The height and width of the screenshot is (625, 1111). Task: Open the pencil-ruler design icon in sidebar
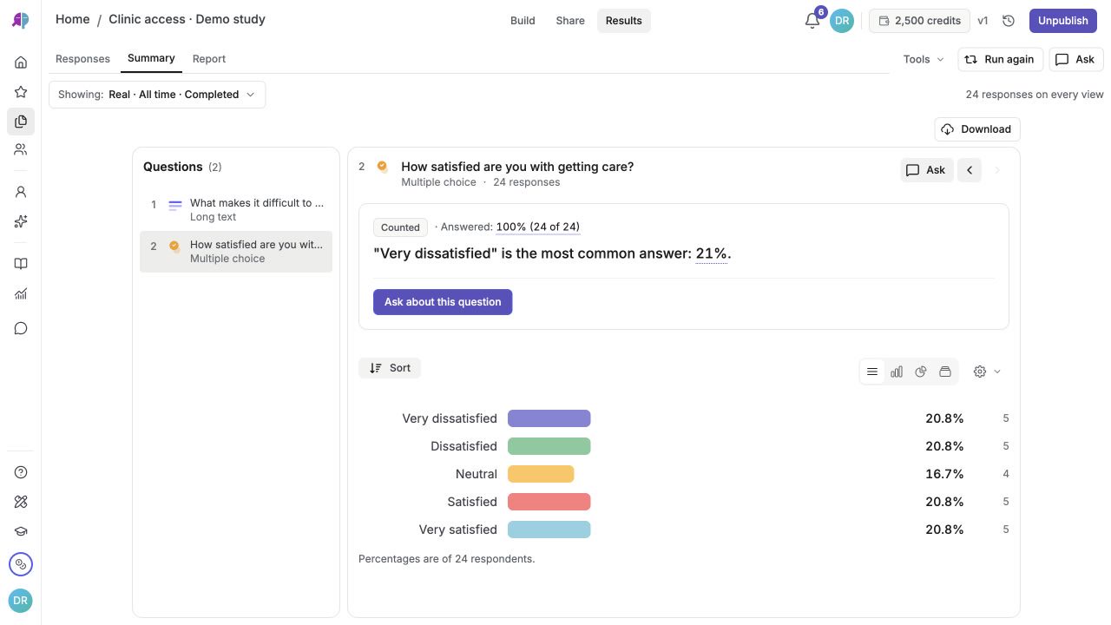[x=21, y=502]
